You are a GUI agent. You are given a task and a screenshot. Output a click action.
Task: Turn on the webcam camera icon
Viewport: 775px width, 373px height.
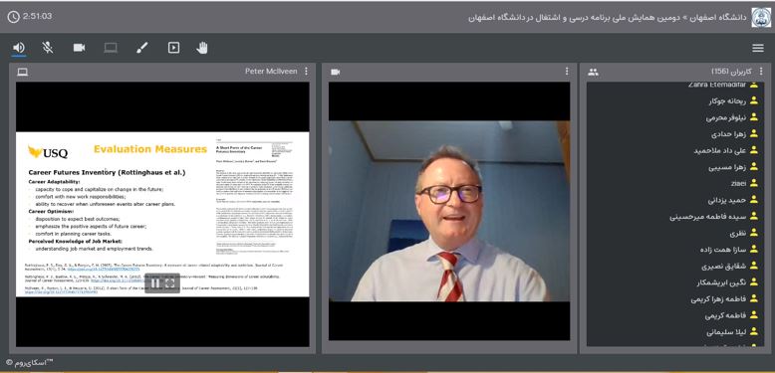[79, 48]
